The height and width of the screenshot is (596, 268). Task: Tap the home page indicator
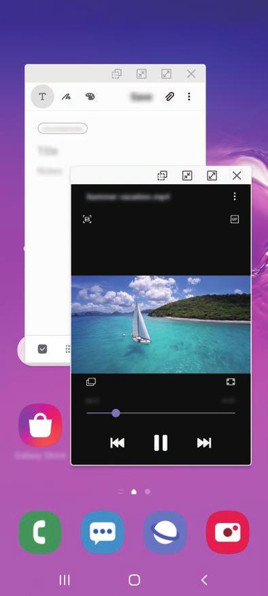[133, 492]
